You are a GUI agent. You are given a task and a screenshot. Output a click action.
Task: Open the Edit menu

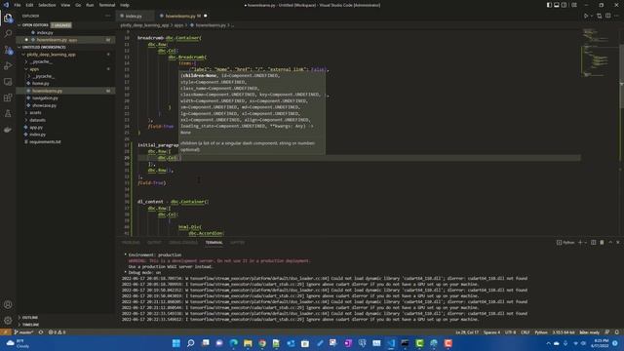pos(30,5)
